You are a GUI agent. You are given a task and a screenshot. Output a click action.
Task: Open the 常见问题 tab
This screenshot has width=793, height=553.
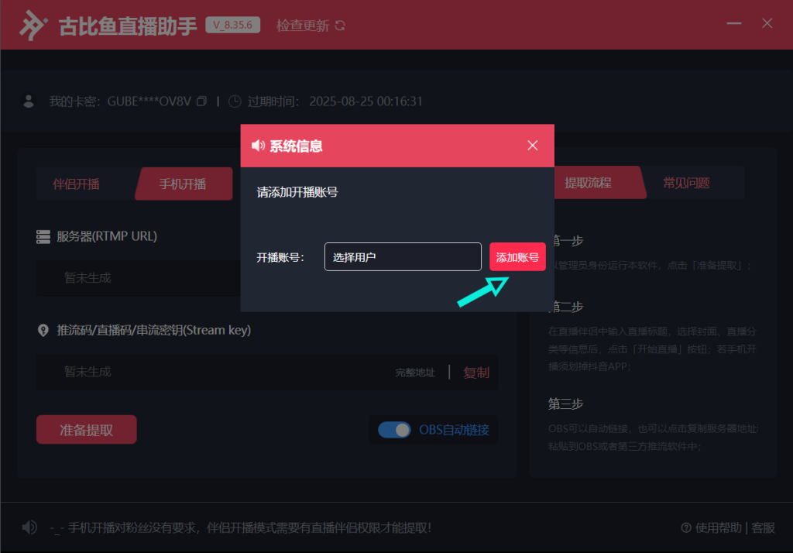click(686, 184)
